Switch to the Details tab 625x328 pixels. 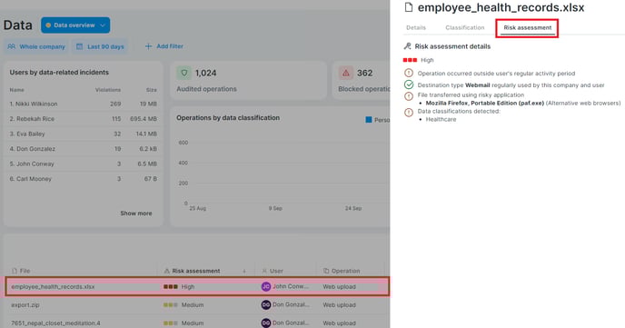(416, 27)
